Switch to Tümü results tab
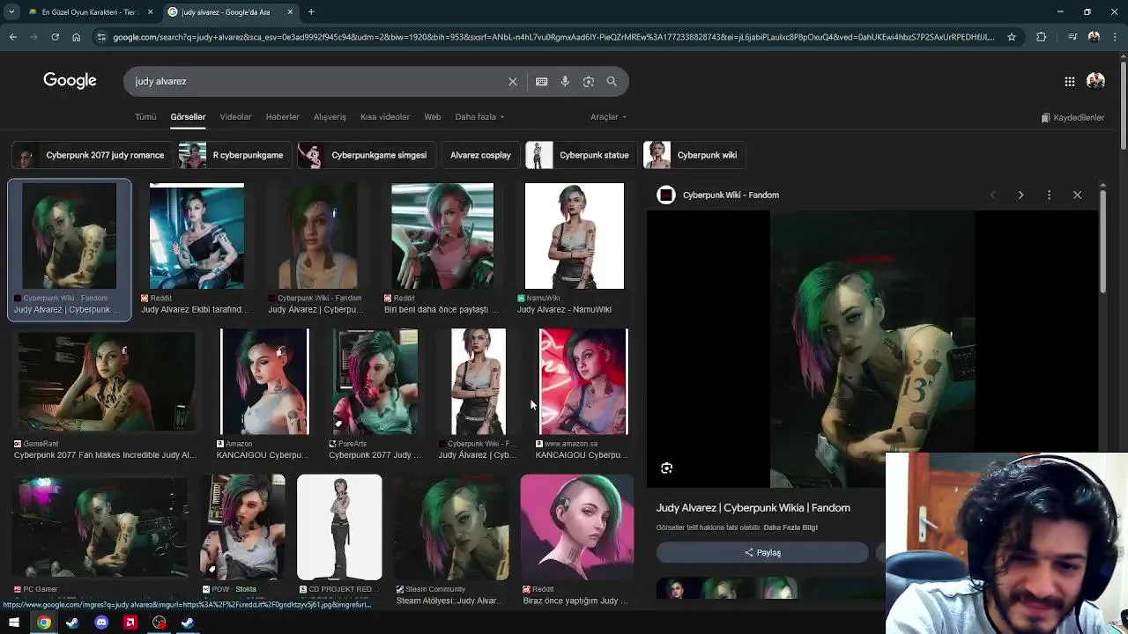 pyautogui.click(x=145, y=116)
